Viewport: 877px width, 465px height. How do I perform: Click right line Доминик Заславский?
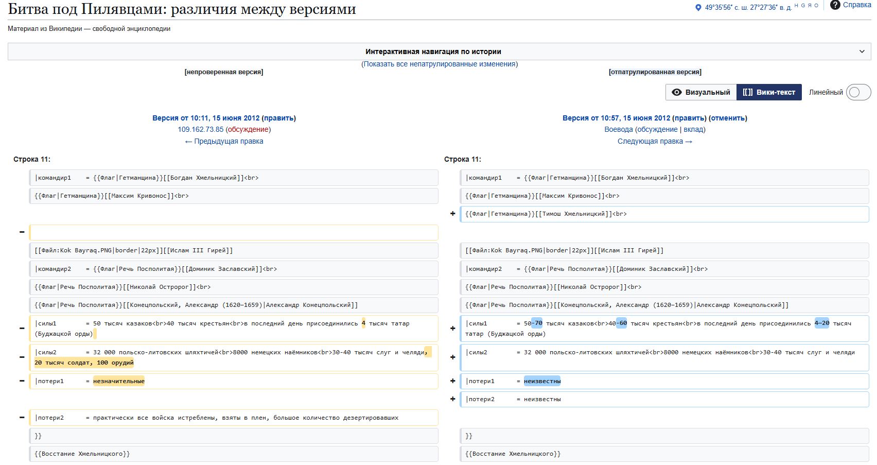tap(664, 269)
